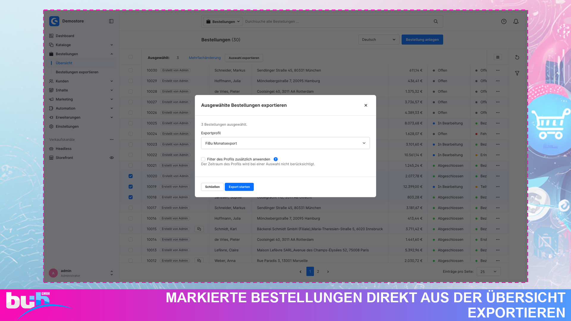571x321 pixels.
Task: Open the list column settings icon
Action: 498,57
